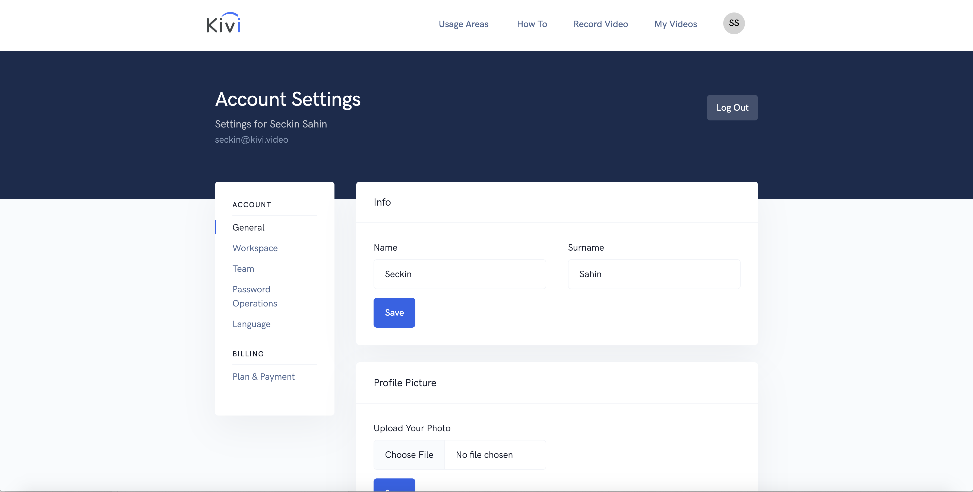Open Workspace settings section
Screen dimensions: 973x492
coord(255,248)
